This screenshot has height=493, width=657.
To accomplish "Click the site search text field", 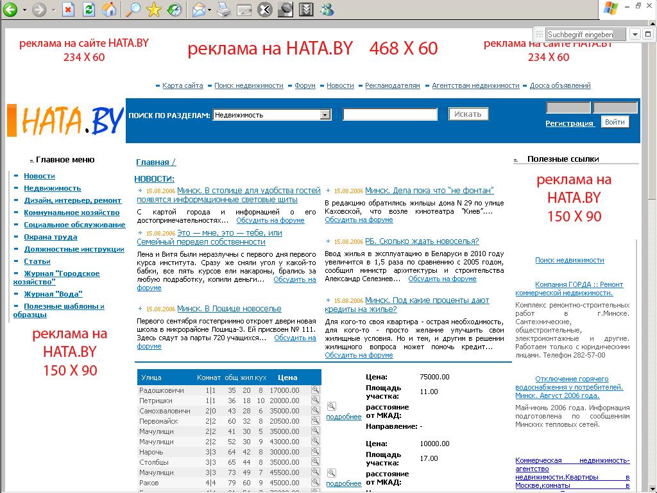I will (390, 114).
